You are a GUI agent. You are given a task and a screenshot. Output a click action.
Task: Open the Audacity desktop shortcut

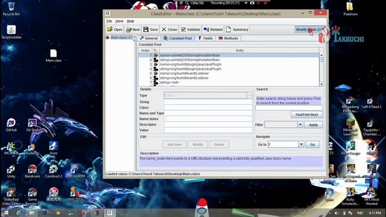[x=32, y=148]
